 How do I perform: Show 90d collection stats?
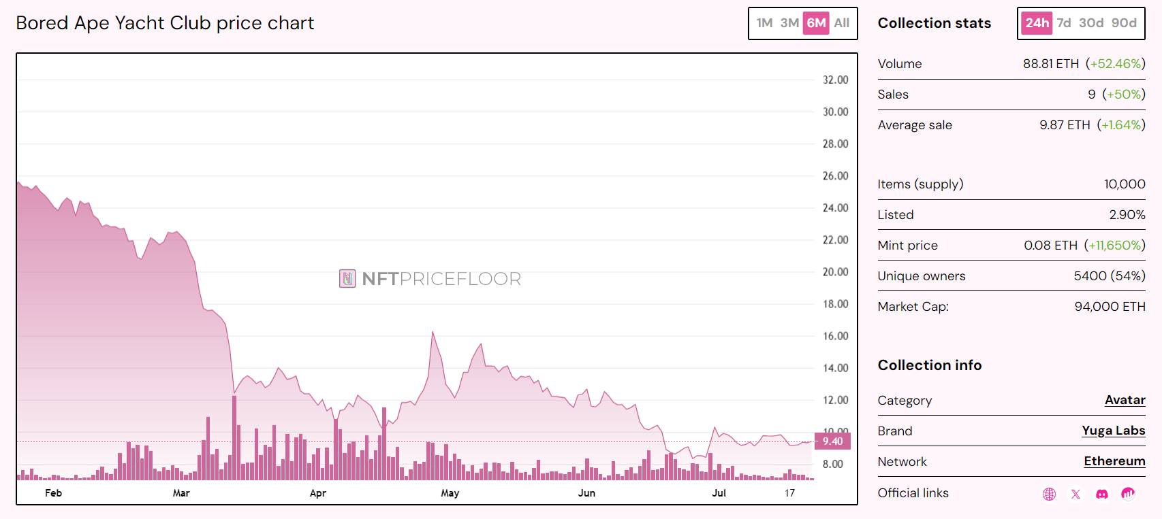click(x=1124, y=23)
